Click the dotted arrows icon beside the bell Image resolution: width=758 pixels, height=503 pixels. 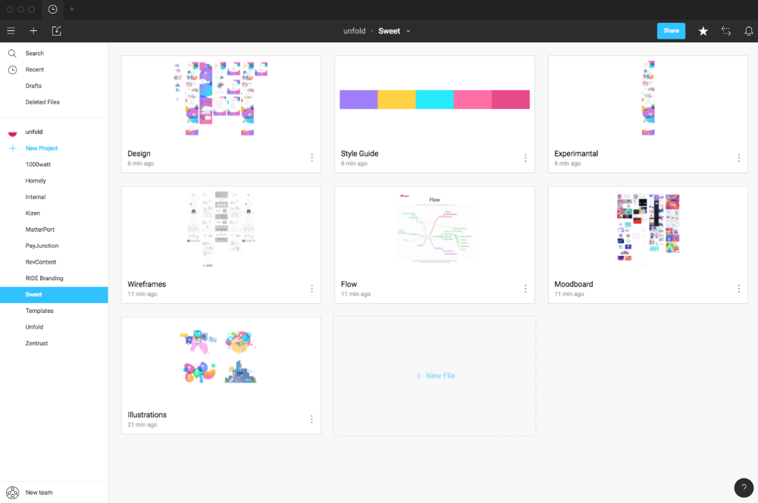(x=725, y=31)
